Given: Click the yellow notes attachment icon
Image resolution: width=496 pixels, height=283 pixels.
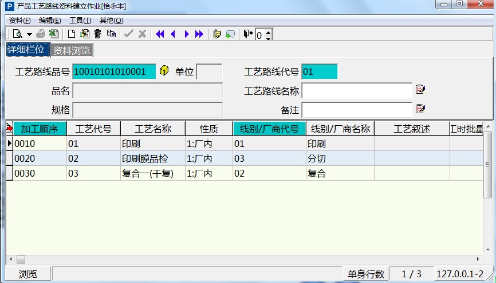Looking at the screenshot, I should tap(216, 34).
